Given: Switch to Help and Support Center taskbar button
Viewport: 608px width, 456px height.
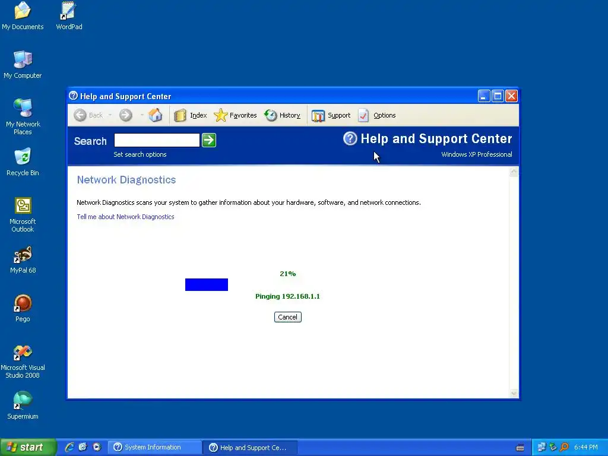Looking at the screenshot, I should pos(250,448).
